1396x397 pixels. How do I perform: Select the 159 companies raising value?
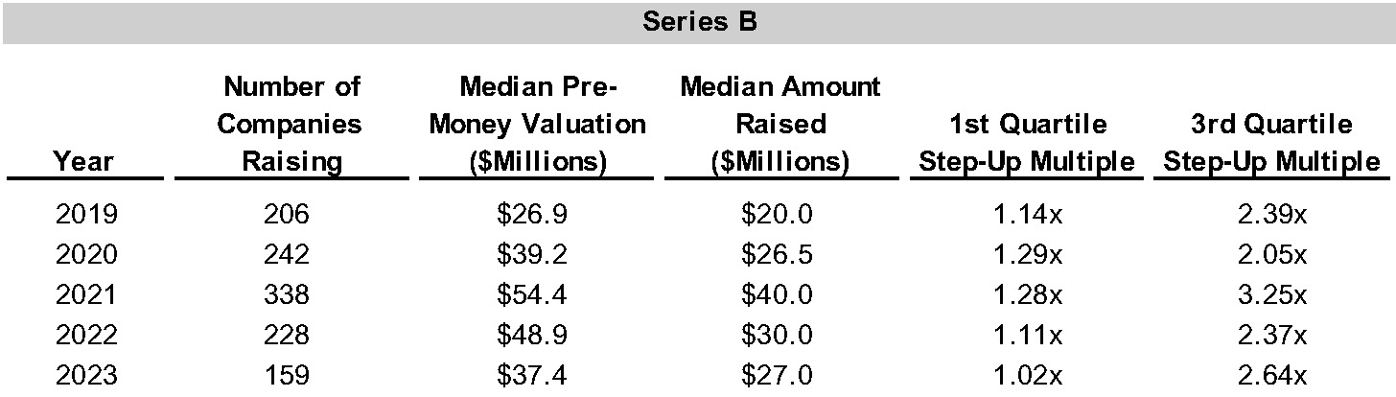287,375
